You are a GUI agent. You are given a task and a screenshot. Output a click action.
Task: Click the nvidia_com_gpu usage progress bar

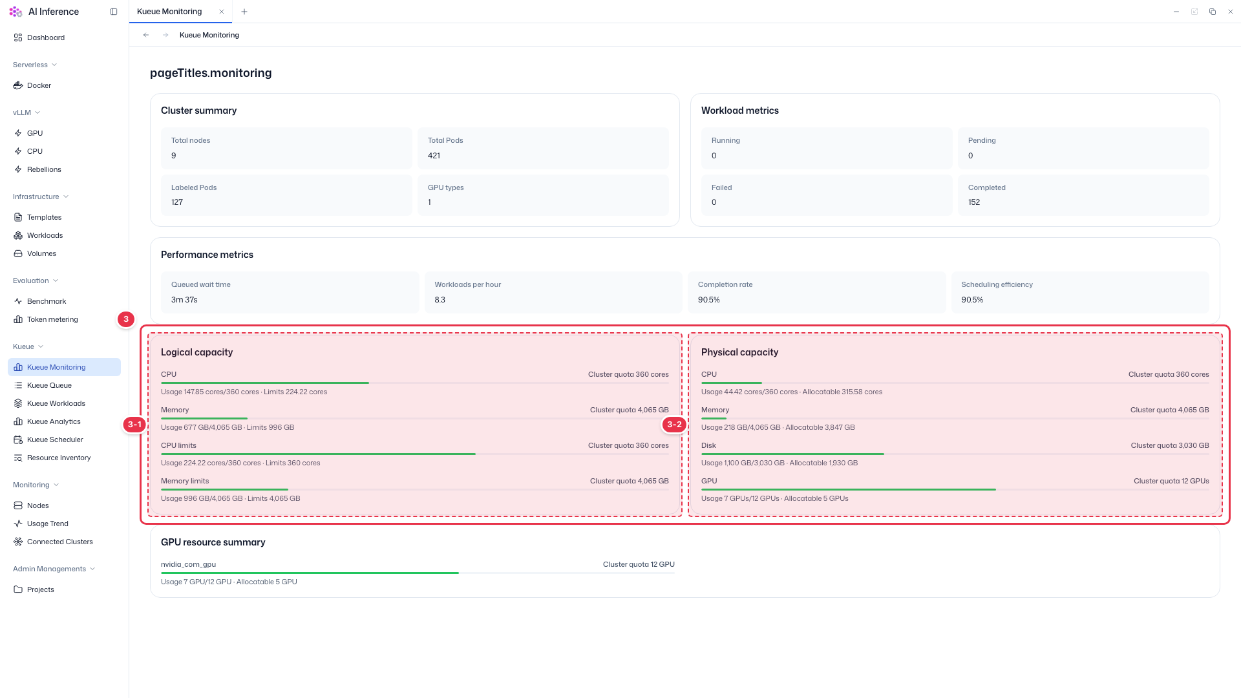(x=418, y=573)
